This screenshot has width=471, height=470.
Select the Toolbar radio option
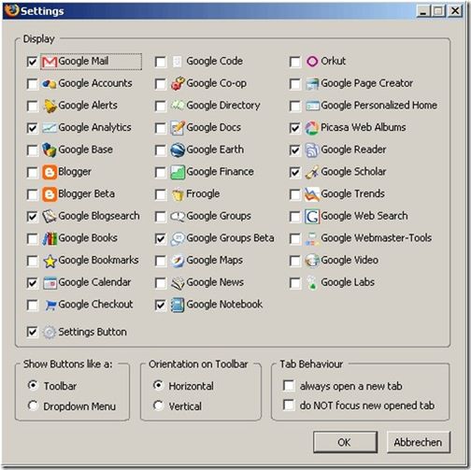point(33,385)
